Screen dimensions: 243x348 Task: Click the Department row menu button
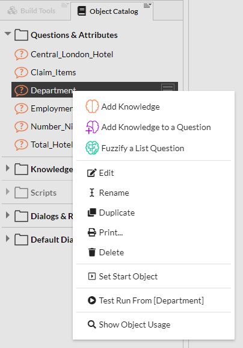[167, 87]
